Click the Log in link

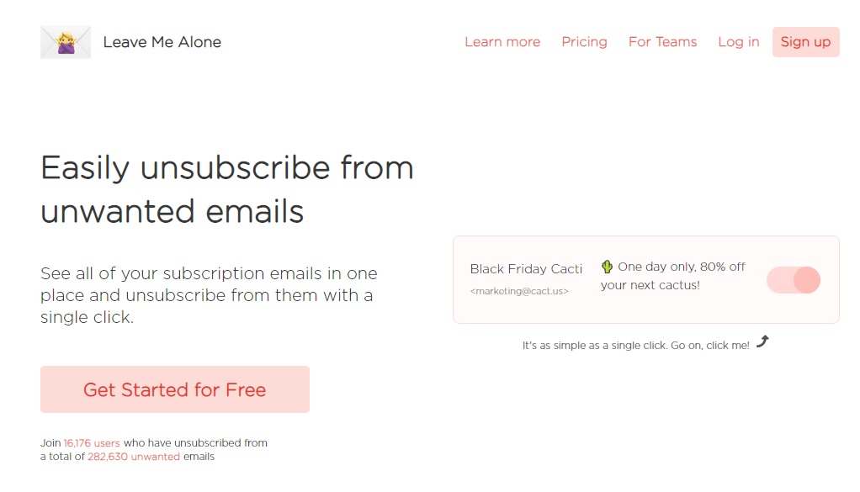point(738,42)
